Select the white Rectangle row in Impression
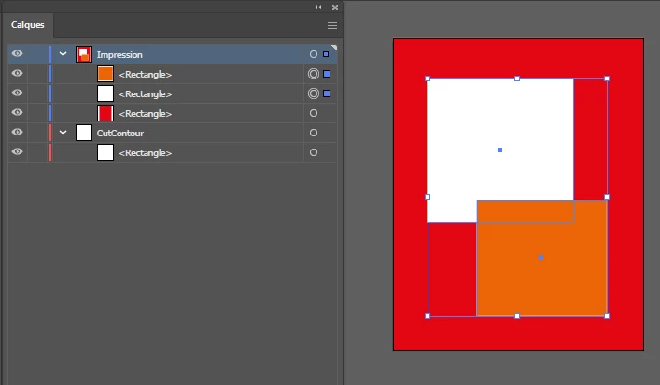 click(173, 93)
